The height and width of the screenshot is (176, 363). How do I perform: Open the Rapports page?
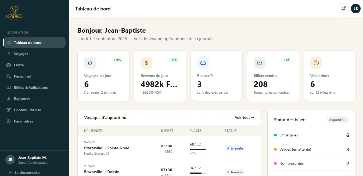tap(34, 99)
